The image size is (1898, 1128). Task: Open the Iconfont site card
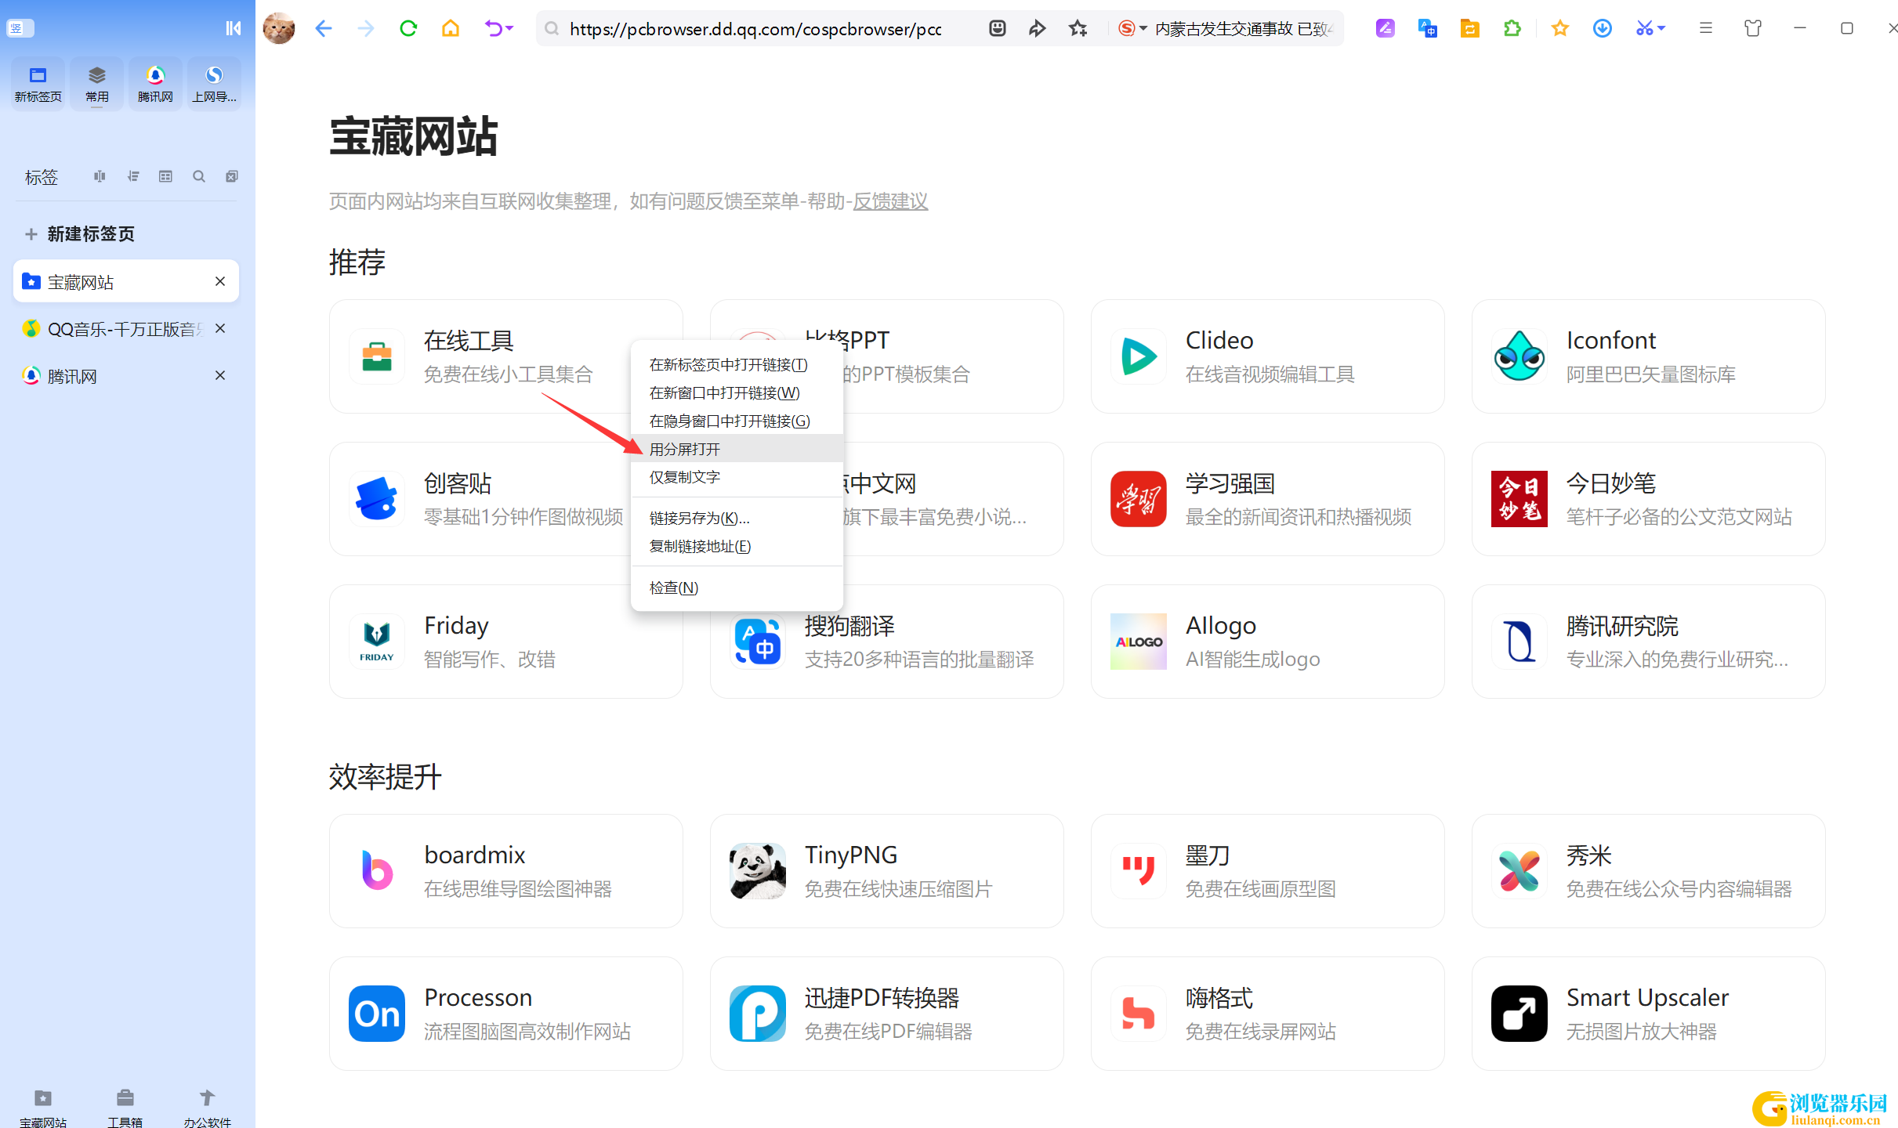[x=1648, y=356]
